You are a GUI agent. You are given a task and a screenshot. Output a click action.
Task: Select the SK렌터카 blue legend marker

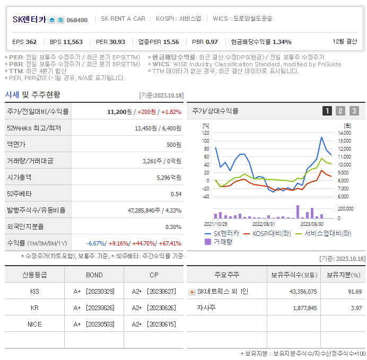(207, 234)
